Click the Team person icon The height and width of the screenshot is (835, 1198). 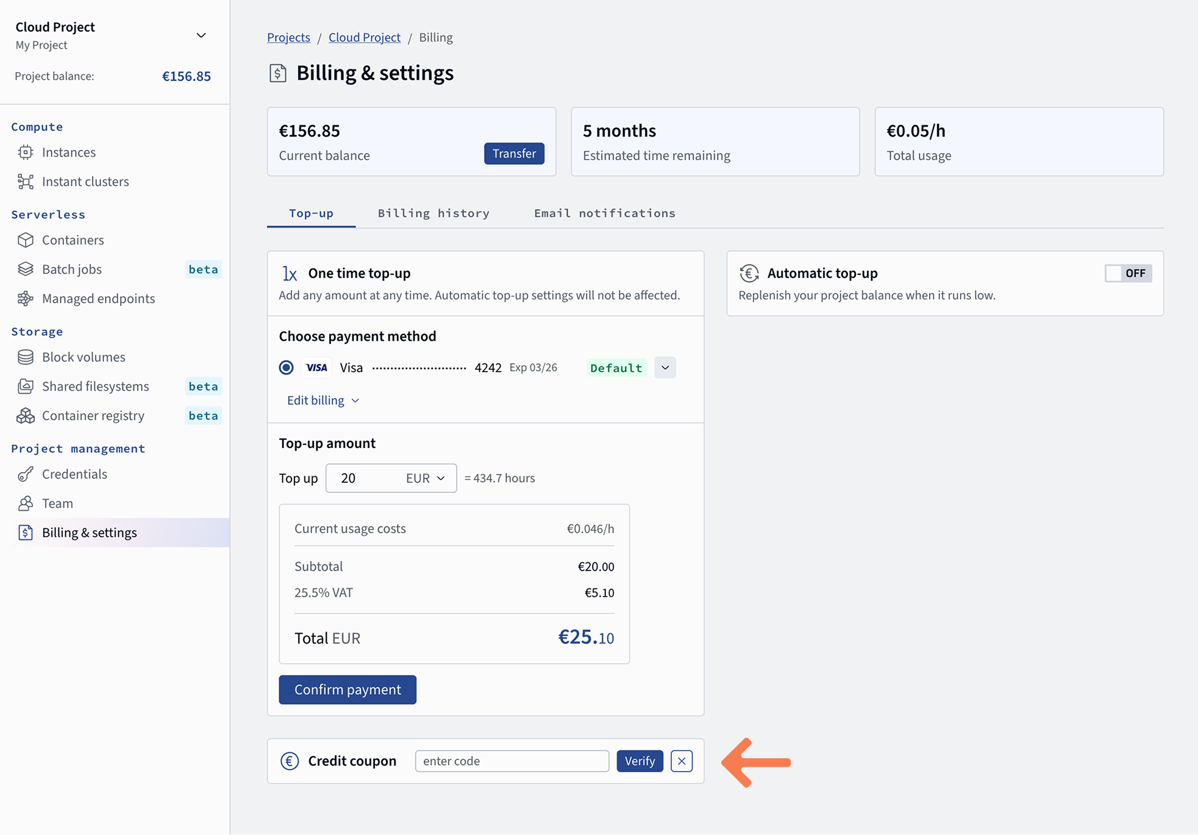(25, 503)
